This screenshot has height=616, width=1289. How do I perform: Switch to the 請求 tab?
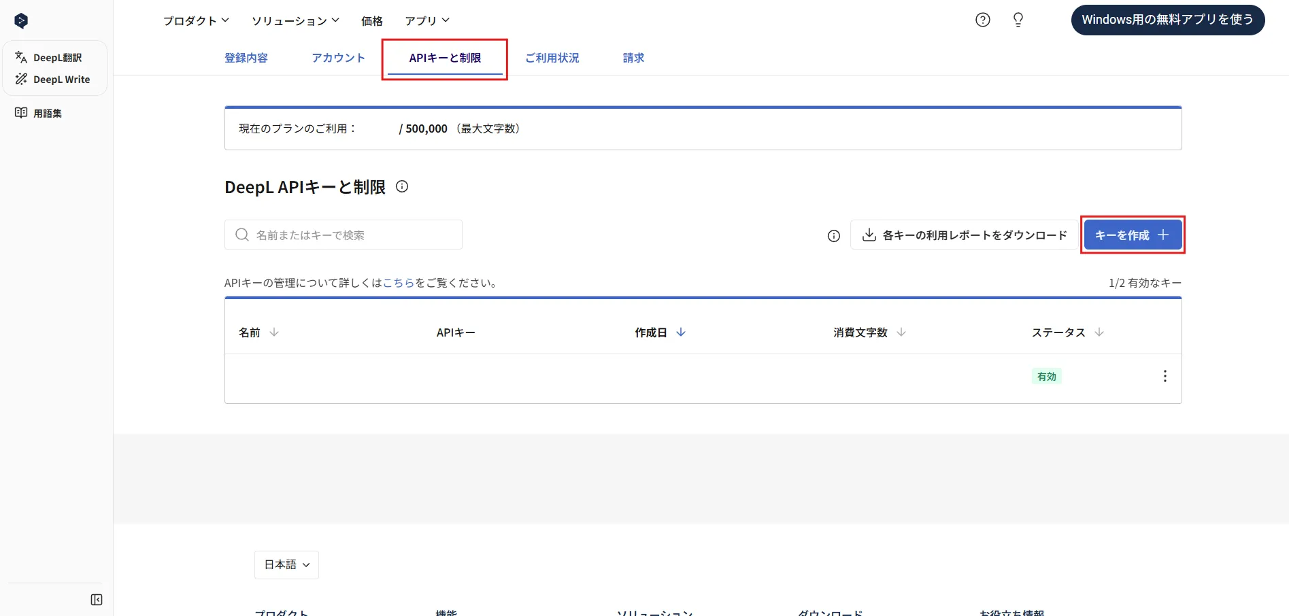[x=633, y=58]
